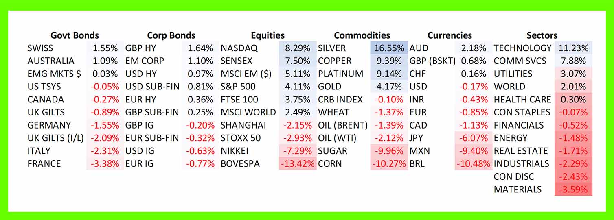Click the MATERIALS -3.59% red cell
This screenshot has height=220, width=614.
pos(573,190)
